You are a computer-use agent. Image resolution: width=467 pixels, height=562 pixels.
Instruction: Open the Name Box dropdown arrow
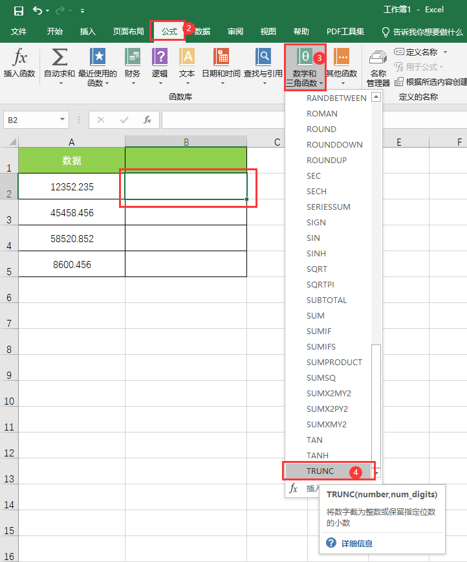point(62,119)
